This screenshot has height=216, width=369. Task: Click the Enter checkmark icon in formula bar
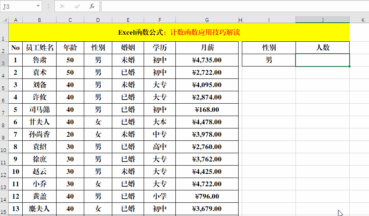click(77, 7)
